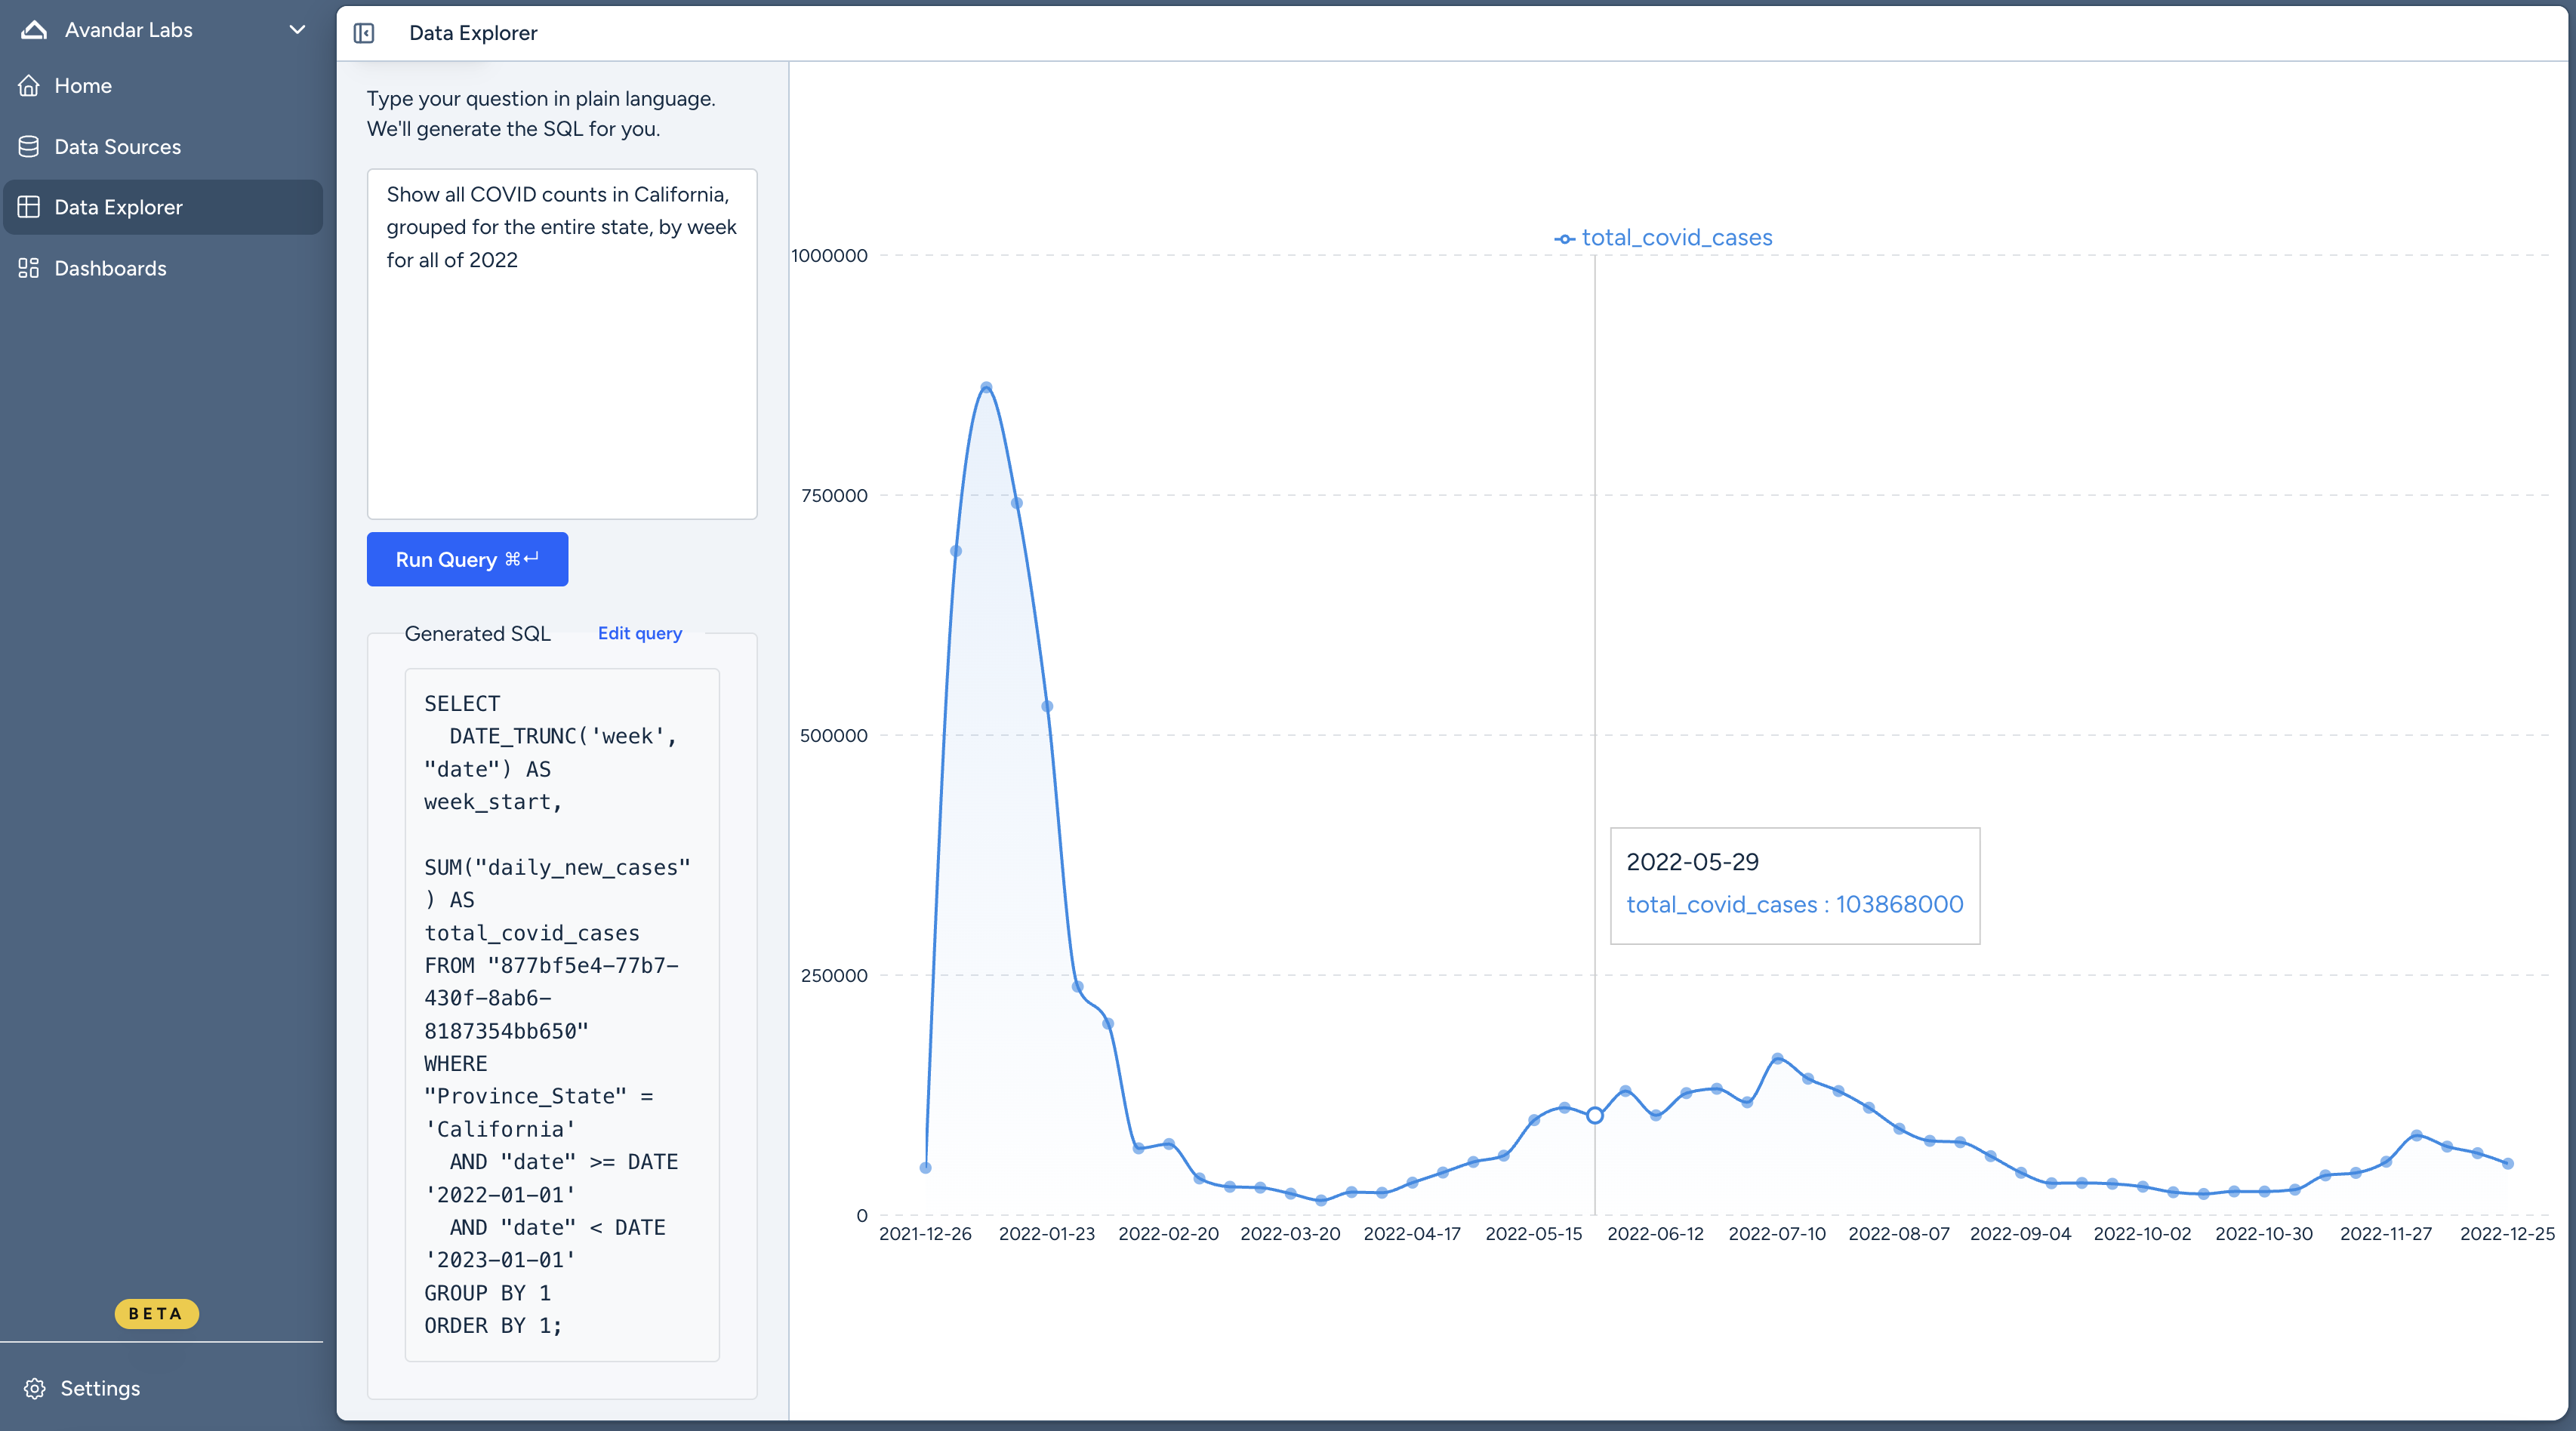2576x1431 pixels.
Task: Switch to the Dashboards page
Action: 110,268
